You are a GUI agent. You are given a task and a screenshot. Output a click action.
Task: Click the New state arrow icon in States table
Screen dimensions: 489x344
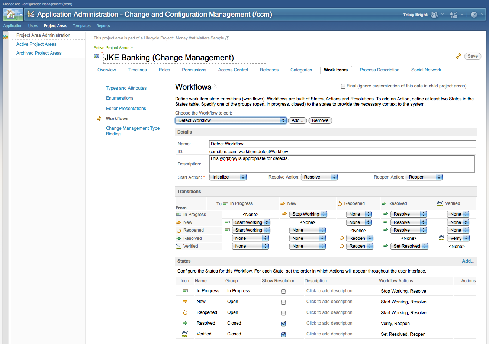pyautogui.click(x=185, y=302)
